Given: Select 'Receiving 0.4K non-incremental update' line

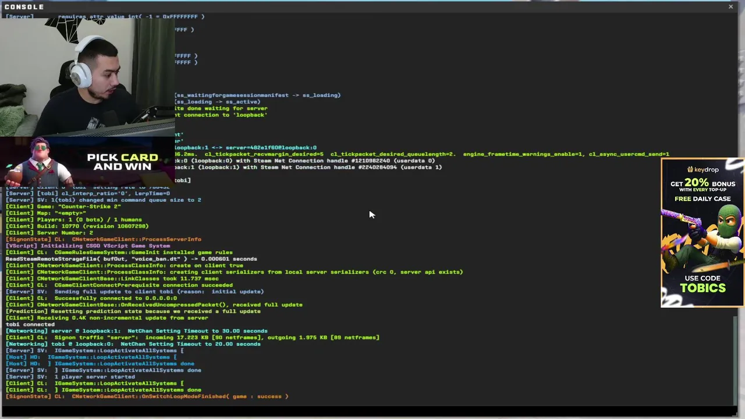Looking at the screenshot, I should pyautogui.click(x=107, y=318).
